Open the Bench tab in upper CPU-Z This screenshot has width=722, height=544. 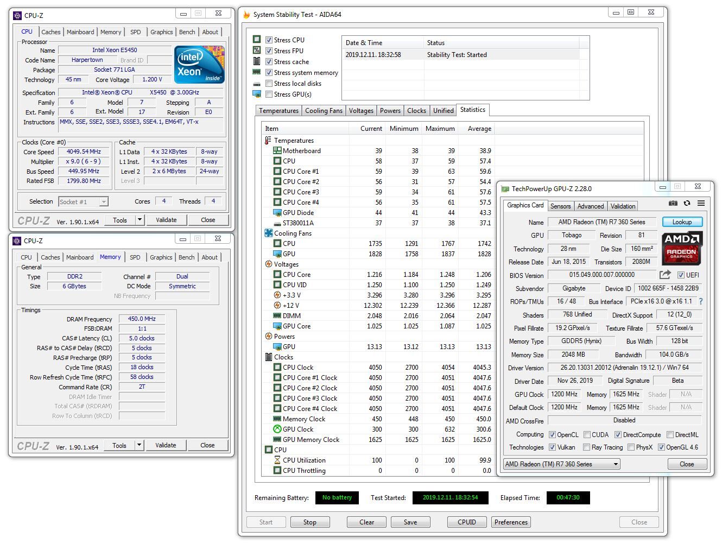(187, 32)
